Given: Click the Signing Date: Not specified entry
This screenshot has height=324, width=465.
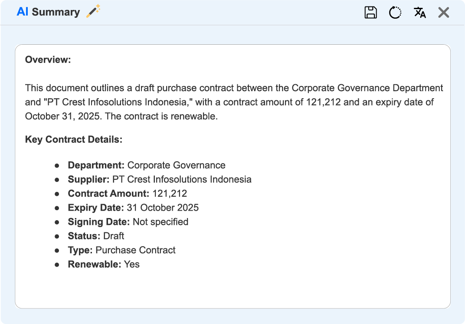Looking at the screenshot, I should pos(128,222).
